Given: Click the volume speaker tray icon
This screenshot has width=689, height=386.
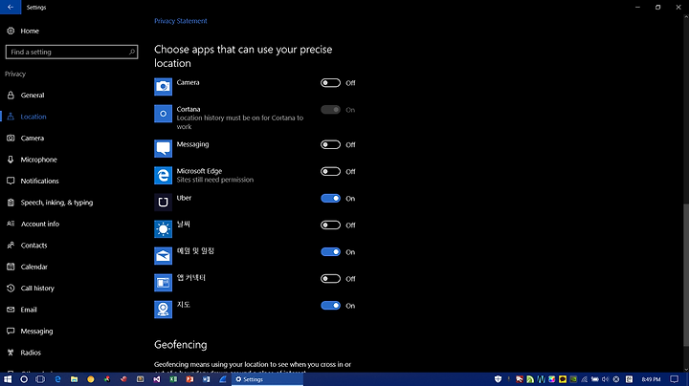Looking at the screenshot, I should click(606, 379).
